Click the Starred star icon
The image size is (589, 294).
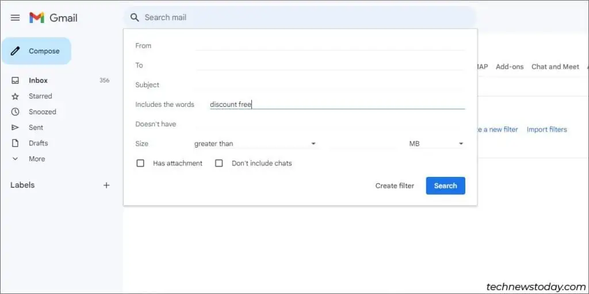15,96
